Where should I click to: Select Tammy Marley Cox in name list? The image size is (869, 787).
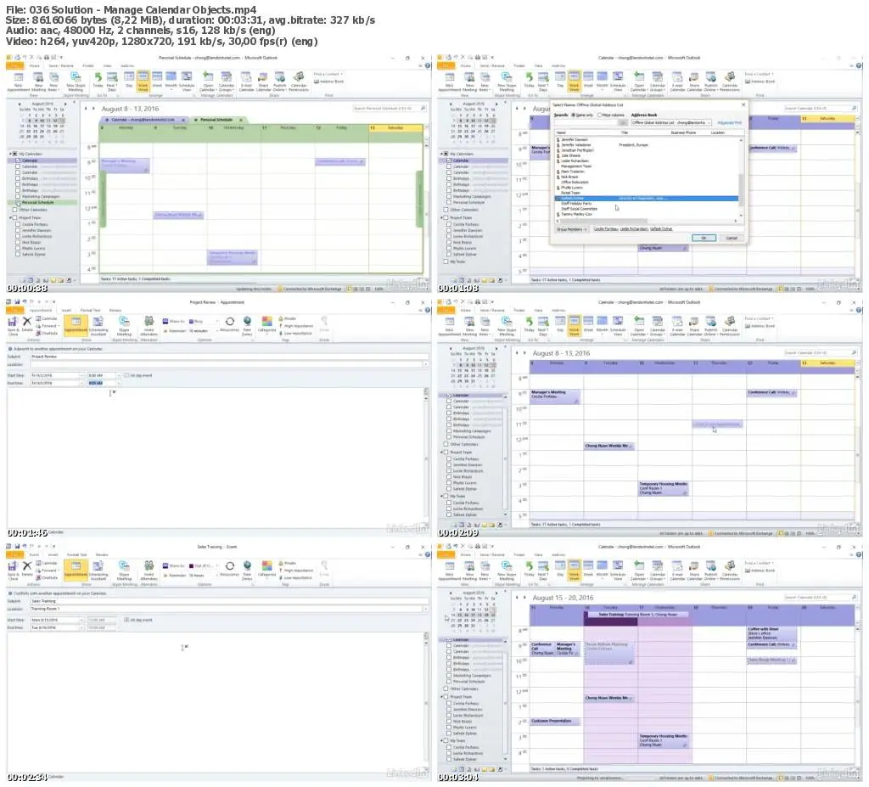pos(576,214)
